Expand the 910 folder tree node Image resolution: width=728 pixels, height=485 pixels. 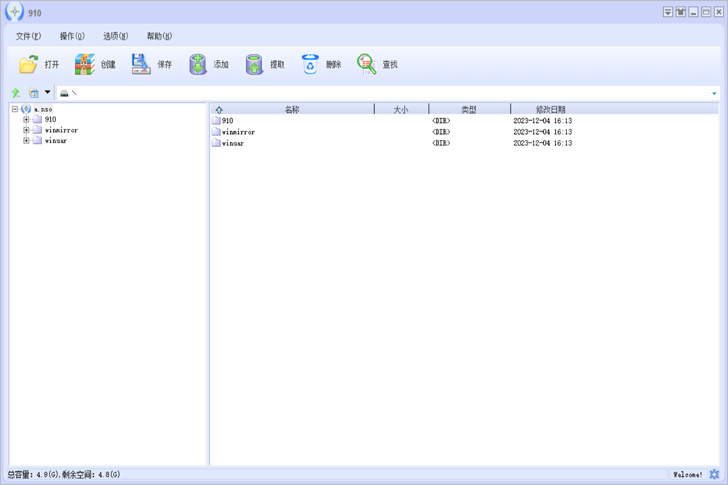[x=27, y=119]
